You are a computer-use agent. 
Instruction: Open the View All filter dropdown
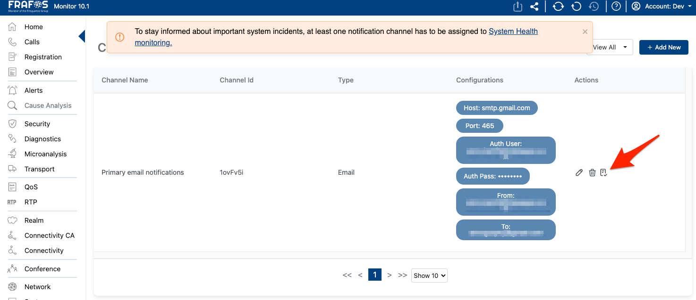pyautogui.click(x=610, y=47)
